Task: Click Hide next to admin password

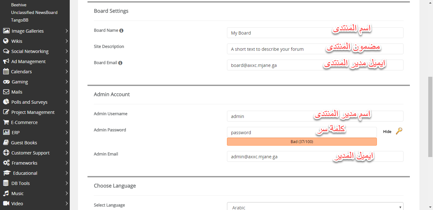Action: coord(387,131)
